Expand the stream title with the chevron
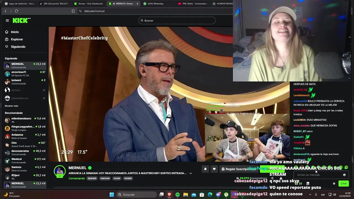The image size is (354, 199). tap(191, 173)
